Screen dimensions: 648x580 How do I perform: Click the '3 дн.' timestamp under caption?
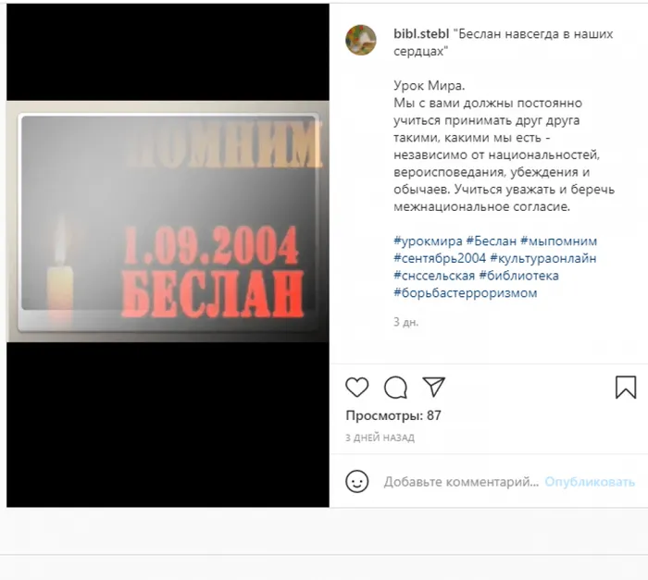click(x=405, y=322)
